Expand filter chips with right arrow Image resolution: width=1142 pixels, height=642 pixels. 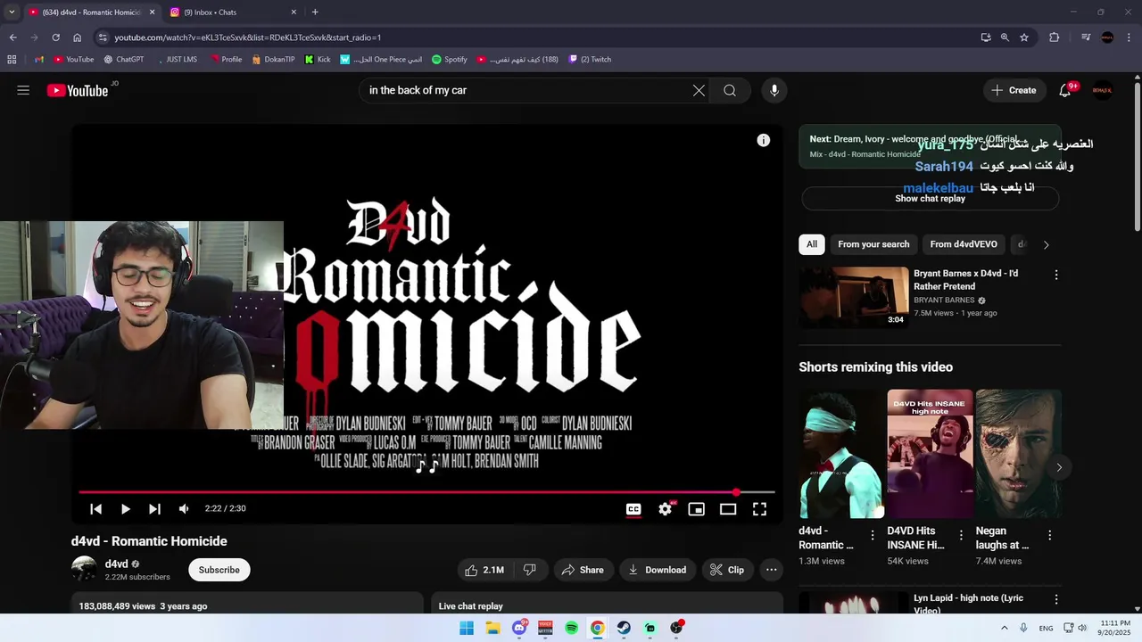tap(1047, 244)
